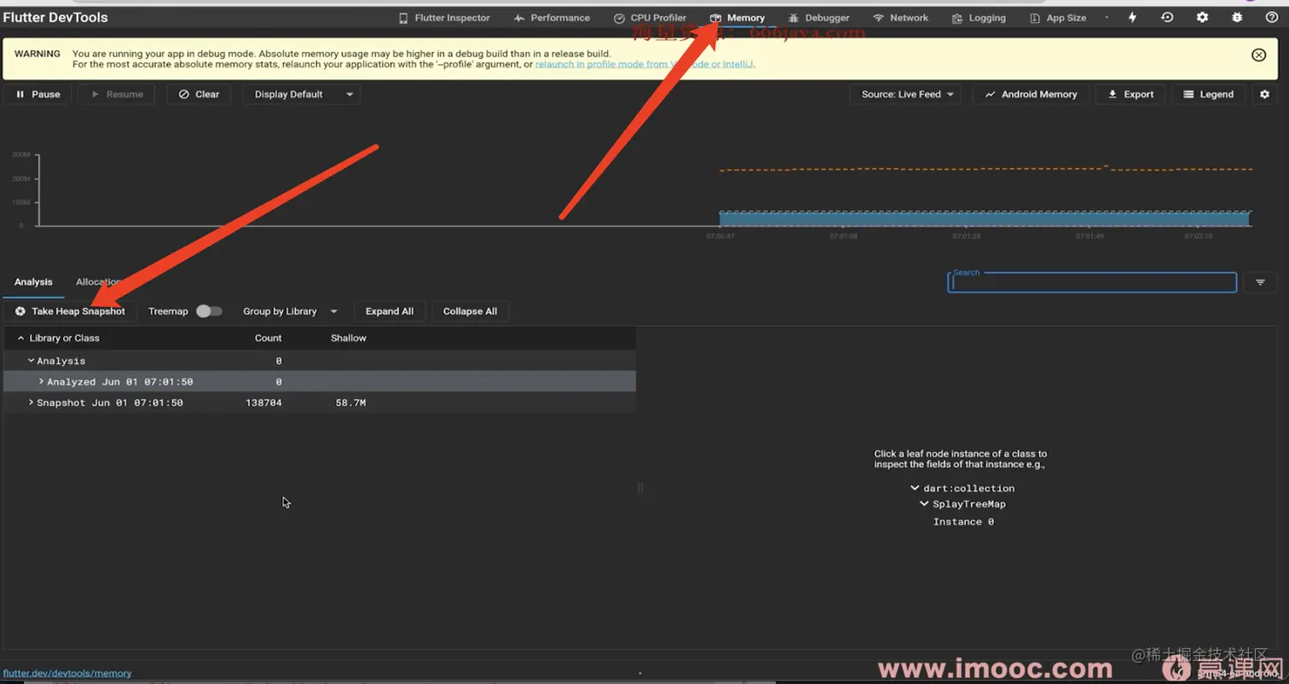Click in the Search field
This screenshot has width=1289, height=684.
pyautogui.click(x=1092, y=282)
